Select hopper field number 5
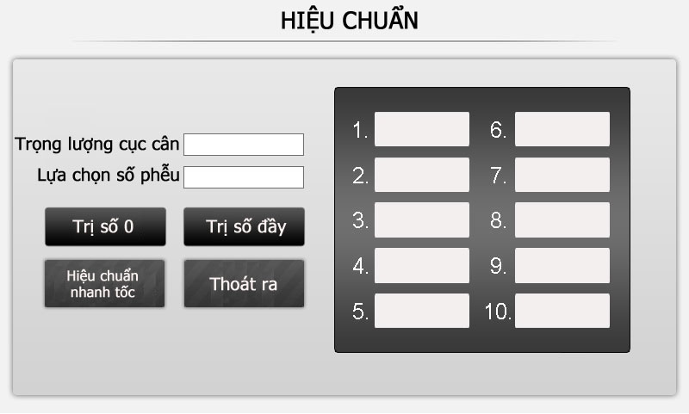This screenshot has height=414, width=689. 422,311
